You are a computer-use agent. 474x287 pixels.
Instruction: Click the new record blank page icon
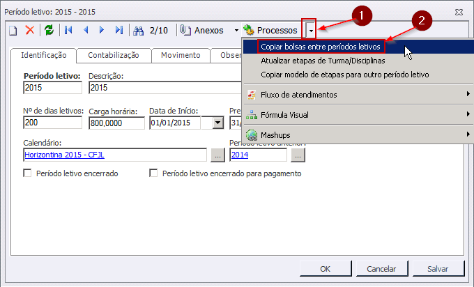pyautogui.click(x=13, y=30)
